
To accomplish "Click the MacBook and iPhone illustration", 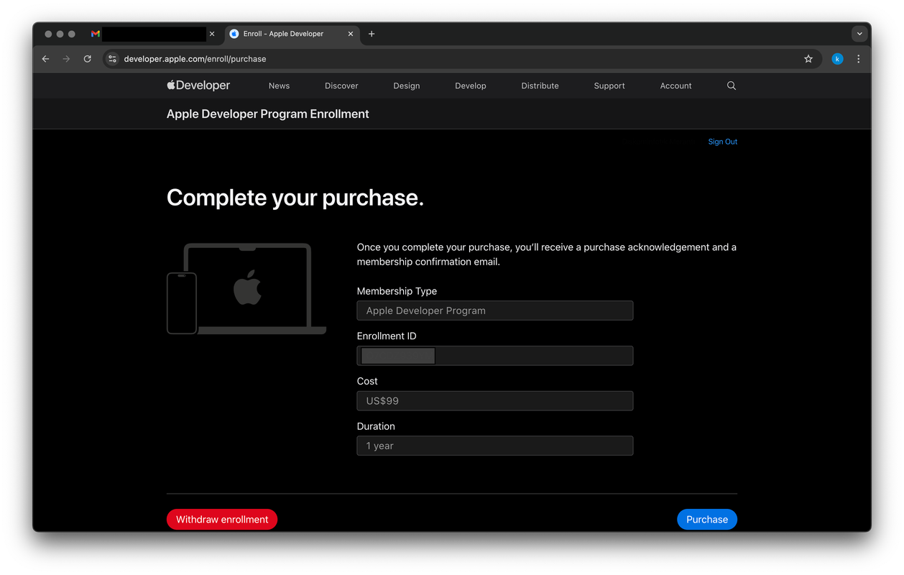I will click(246, 289).
